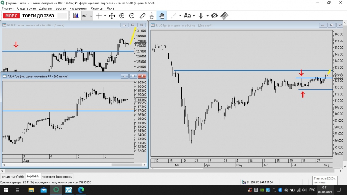Click the server address 91.207.78.204:15100

tap(259, 182)
